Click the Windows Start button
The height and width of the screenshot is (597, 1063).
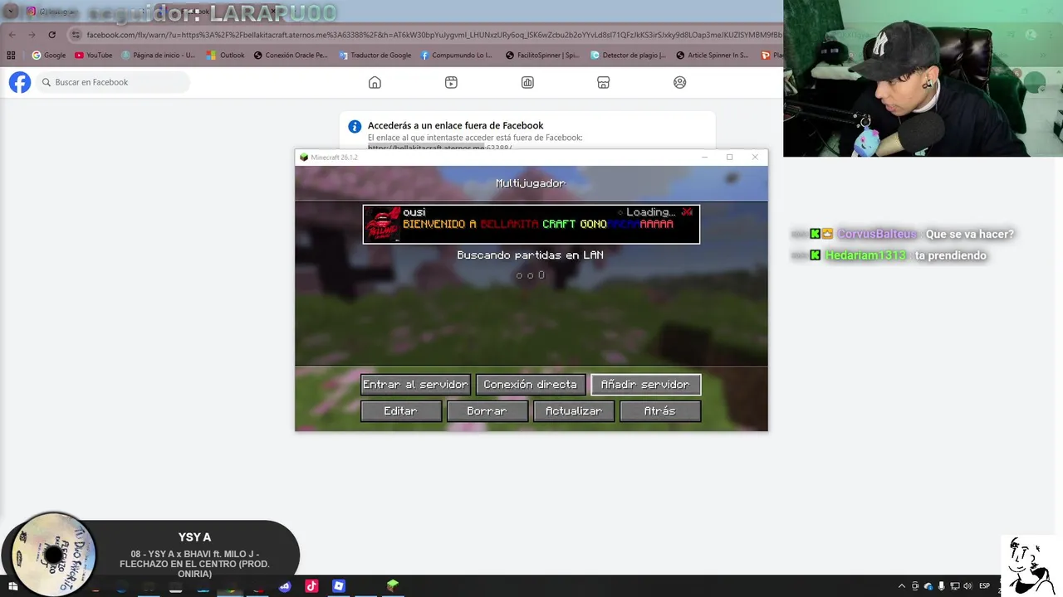[x=12, y=586]
